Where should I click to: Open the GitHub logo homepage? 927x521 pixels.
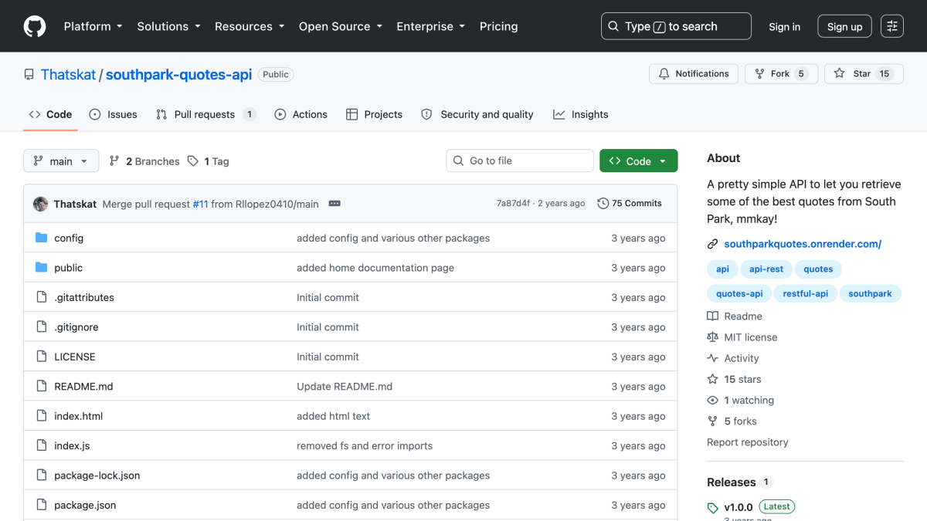point(35,26)
